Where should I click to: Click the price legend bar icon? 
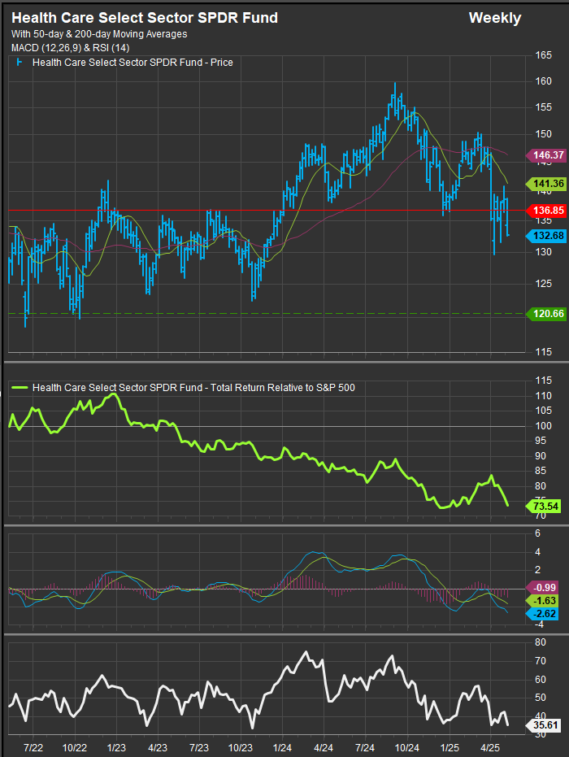(20, 63)
